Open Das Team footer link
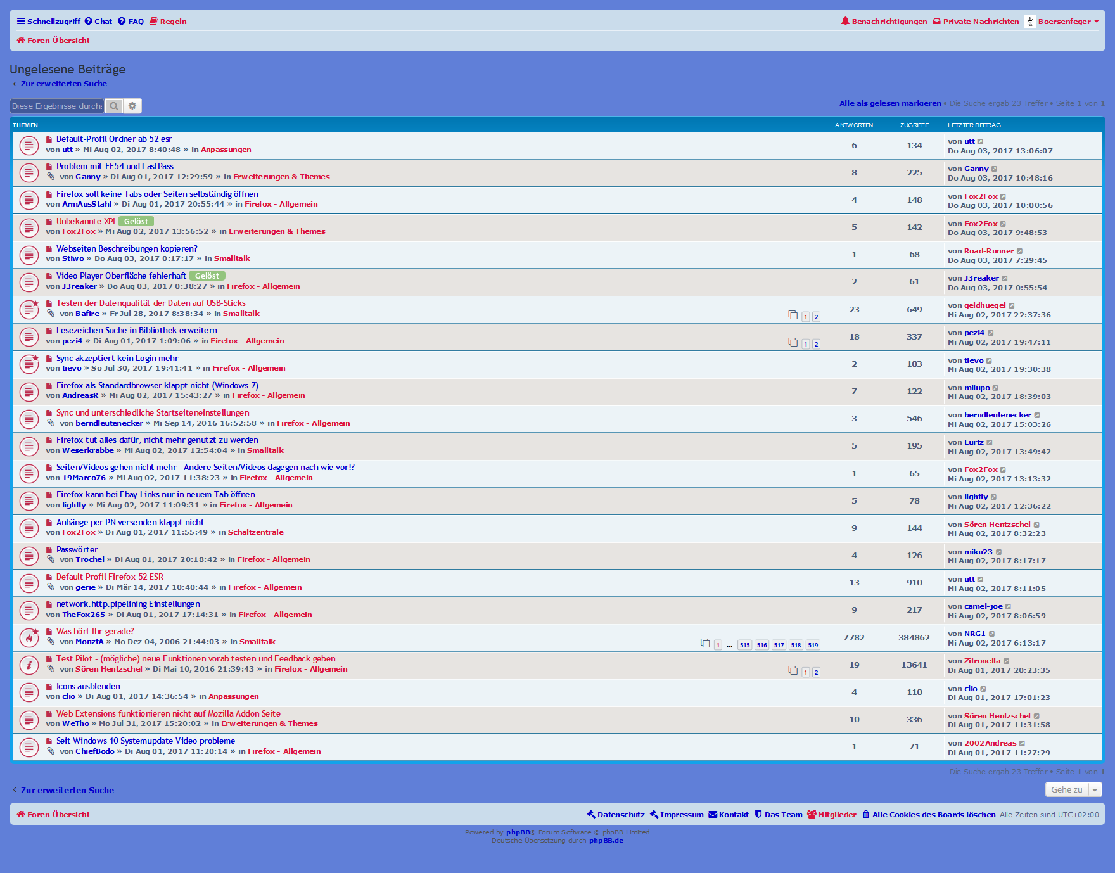This screenshot has height=873, width=1115. 778,815
